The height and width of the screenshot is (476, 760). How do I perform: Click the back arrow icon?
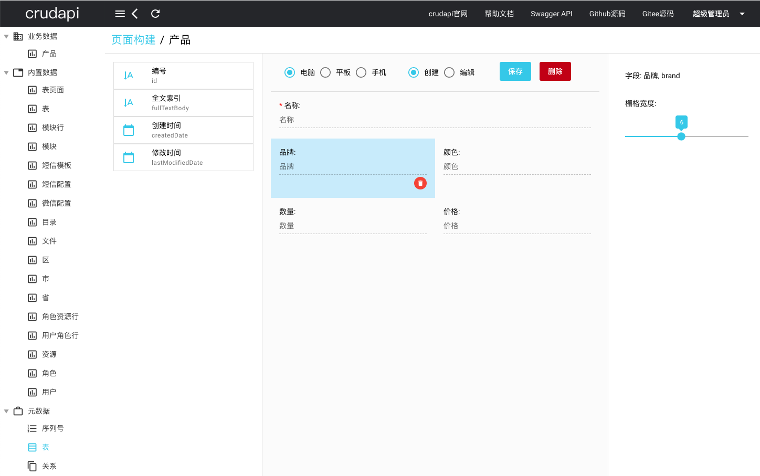(135, 14)
